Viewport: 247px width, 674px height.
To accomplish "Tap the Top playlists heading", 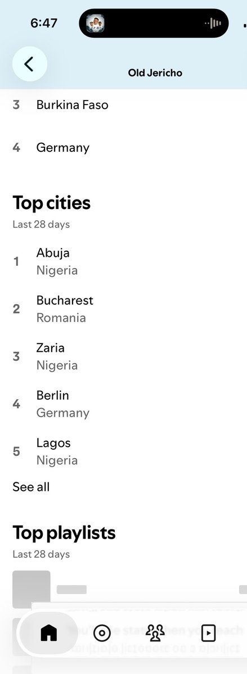I will click(x=64, y=533).
